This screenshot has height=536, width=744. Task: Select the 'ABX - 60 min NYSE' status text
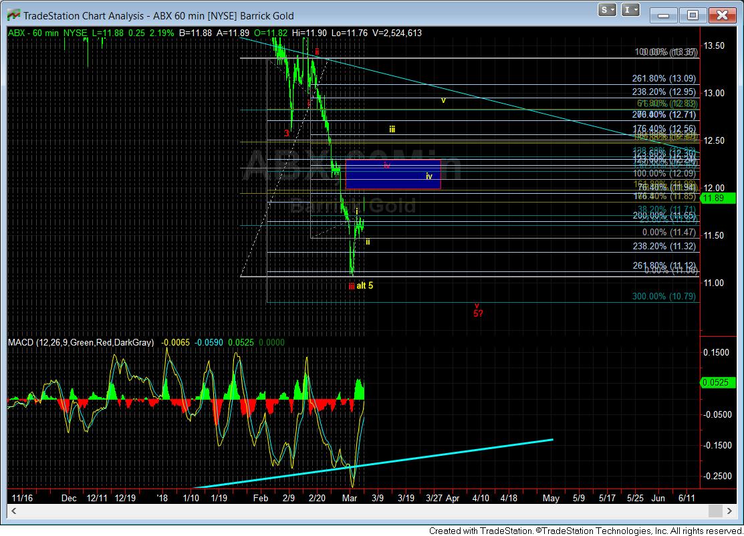click(x=47, y=33)
